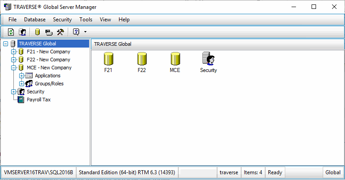Image resolution: width=345 pixels, height=180 pixels.
Task: Click the Items: 4 status bar entry
Action: tap(253, 172)
